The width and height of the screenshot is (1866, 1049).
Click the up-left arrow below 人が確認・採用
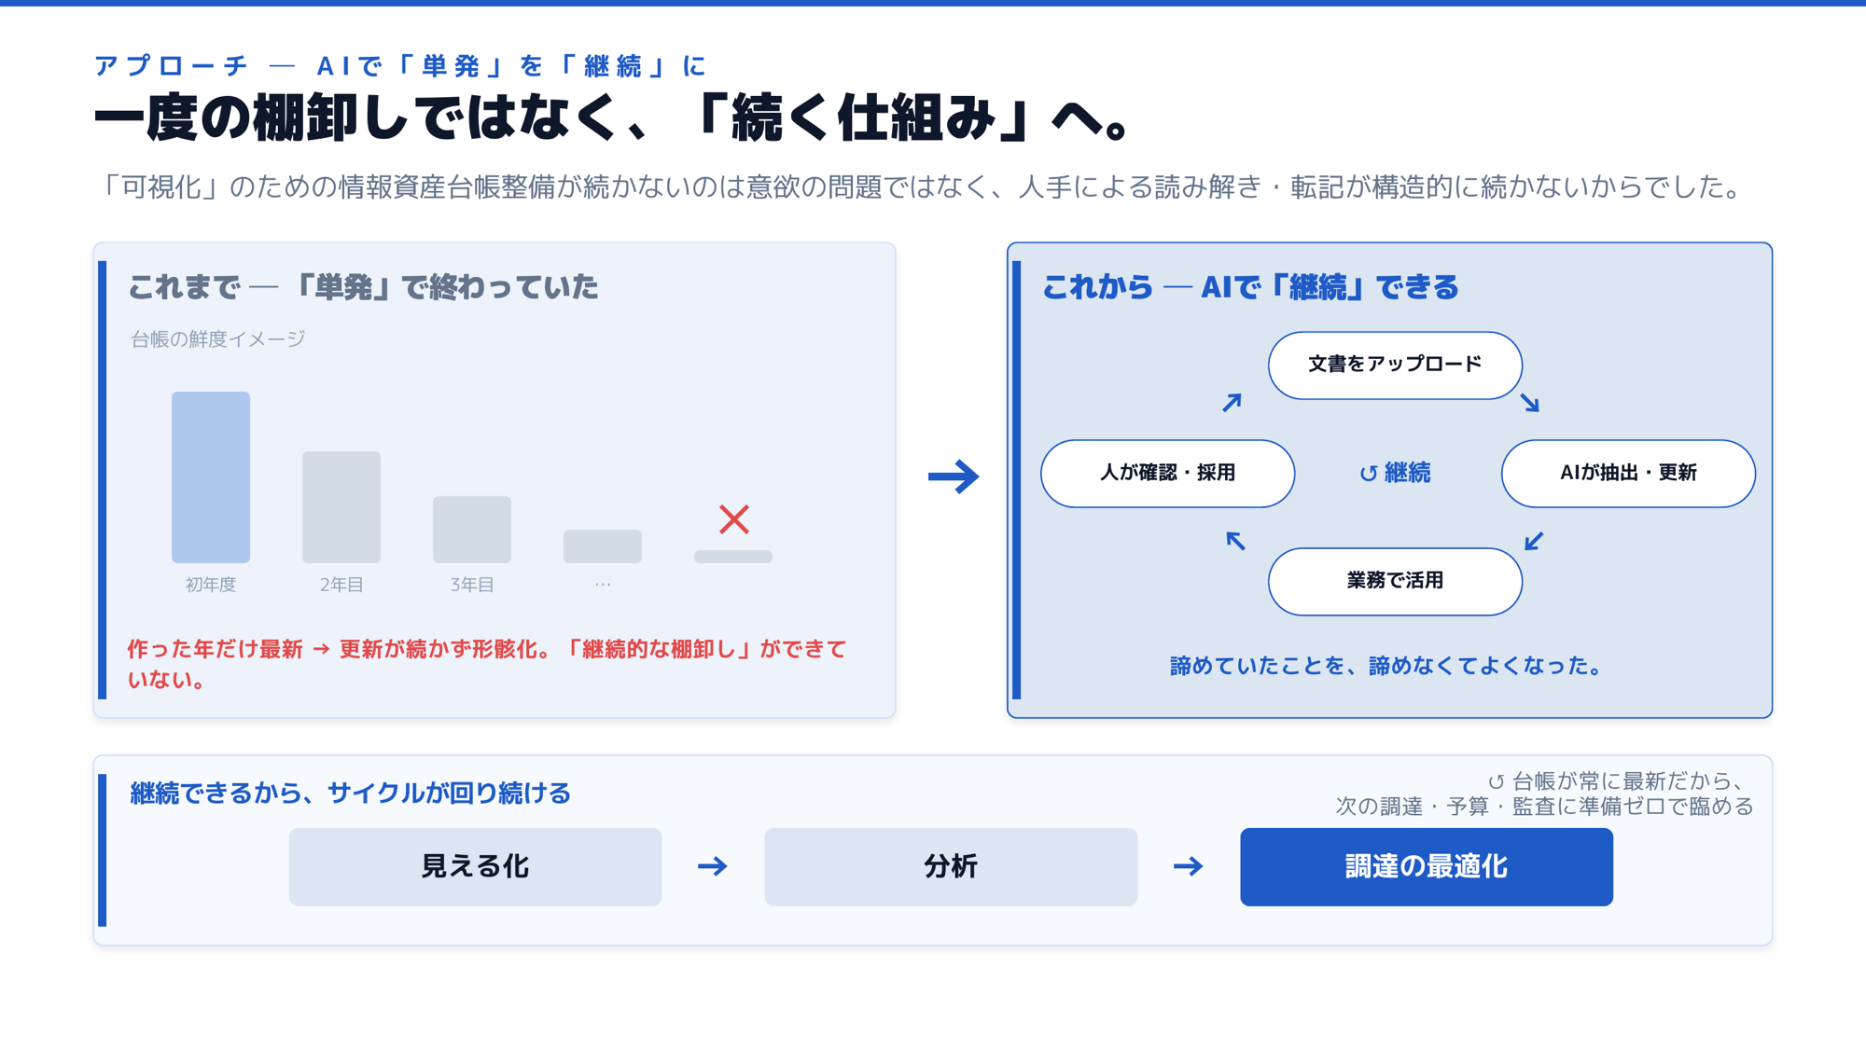point(1235,541)
